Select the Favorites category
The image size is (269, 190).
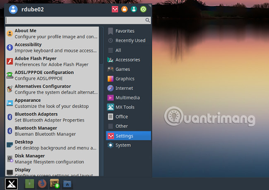pyautogui.click(x=125, y=31)
